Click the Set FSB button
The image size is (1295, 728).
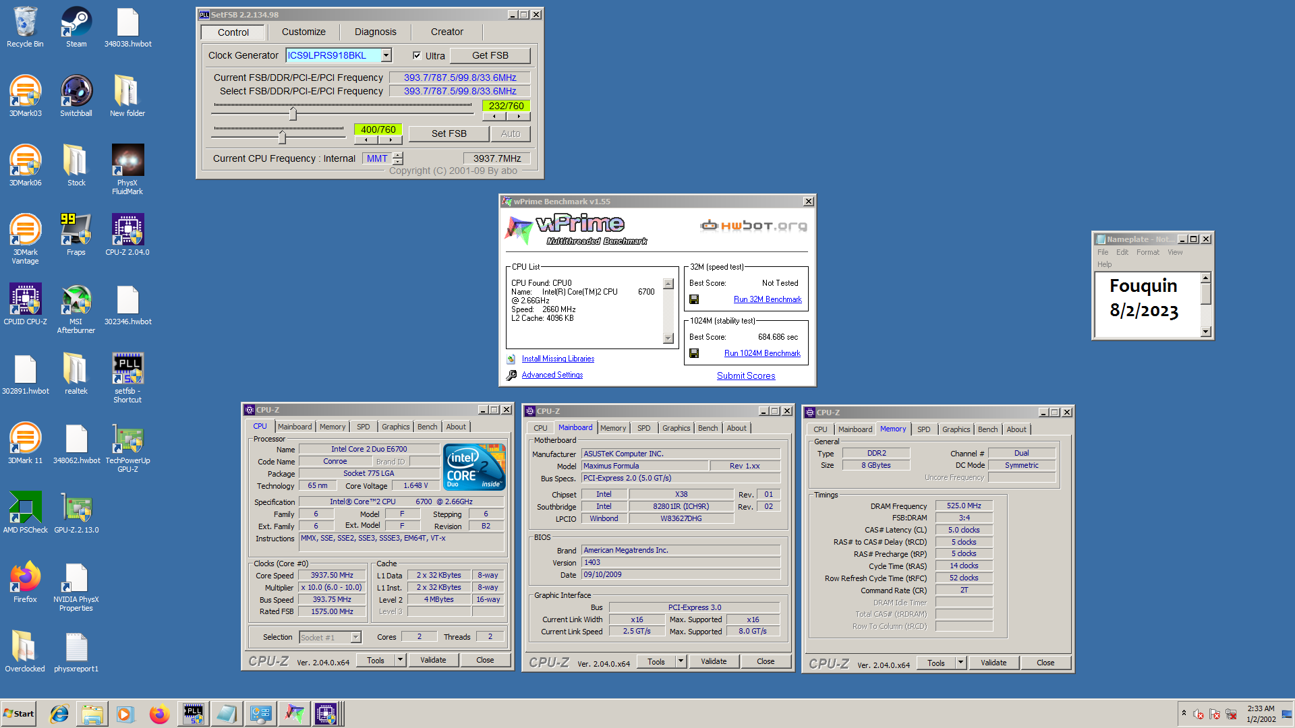(449, 133)
